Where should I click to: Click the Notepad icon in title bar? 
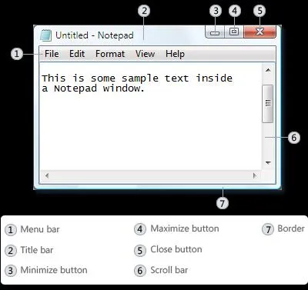pos(46,35)
